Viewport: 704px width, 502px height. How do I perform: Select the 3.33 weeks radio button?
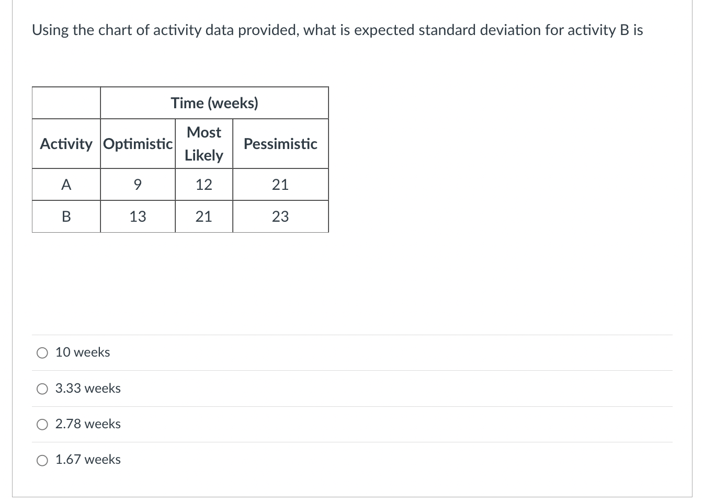pos(42,388)
